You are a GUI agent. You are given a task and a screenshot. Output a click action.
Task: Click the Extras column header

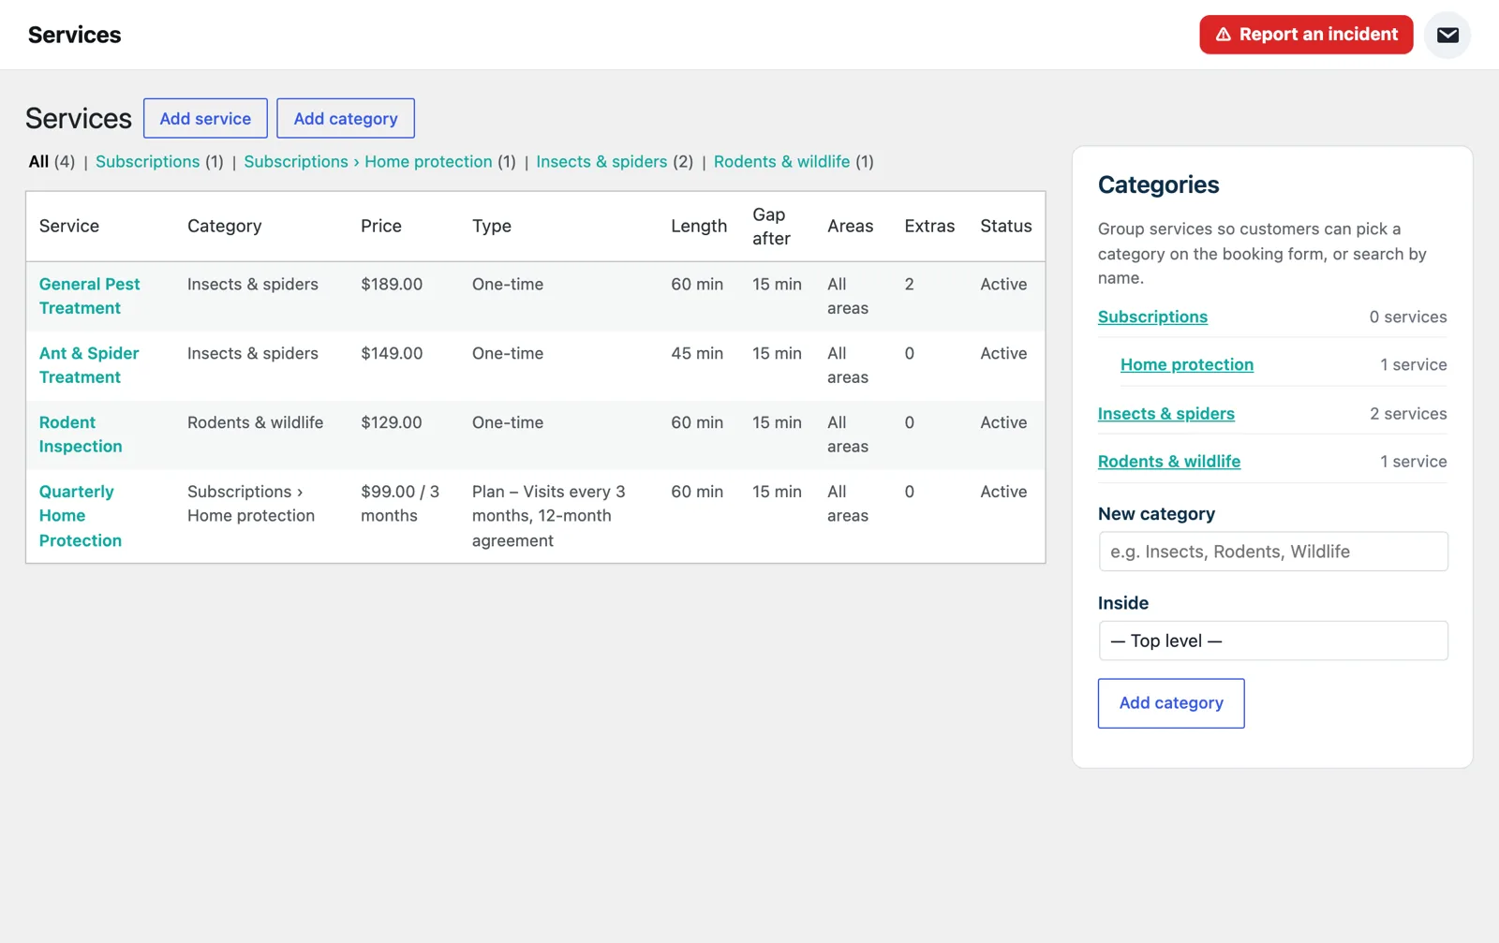tap(929, 226)
